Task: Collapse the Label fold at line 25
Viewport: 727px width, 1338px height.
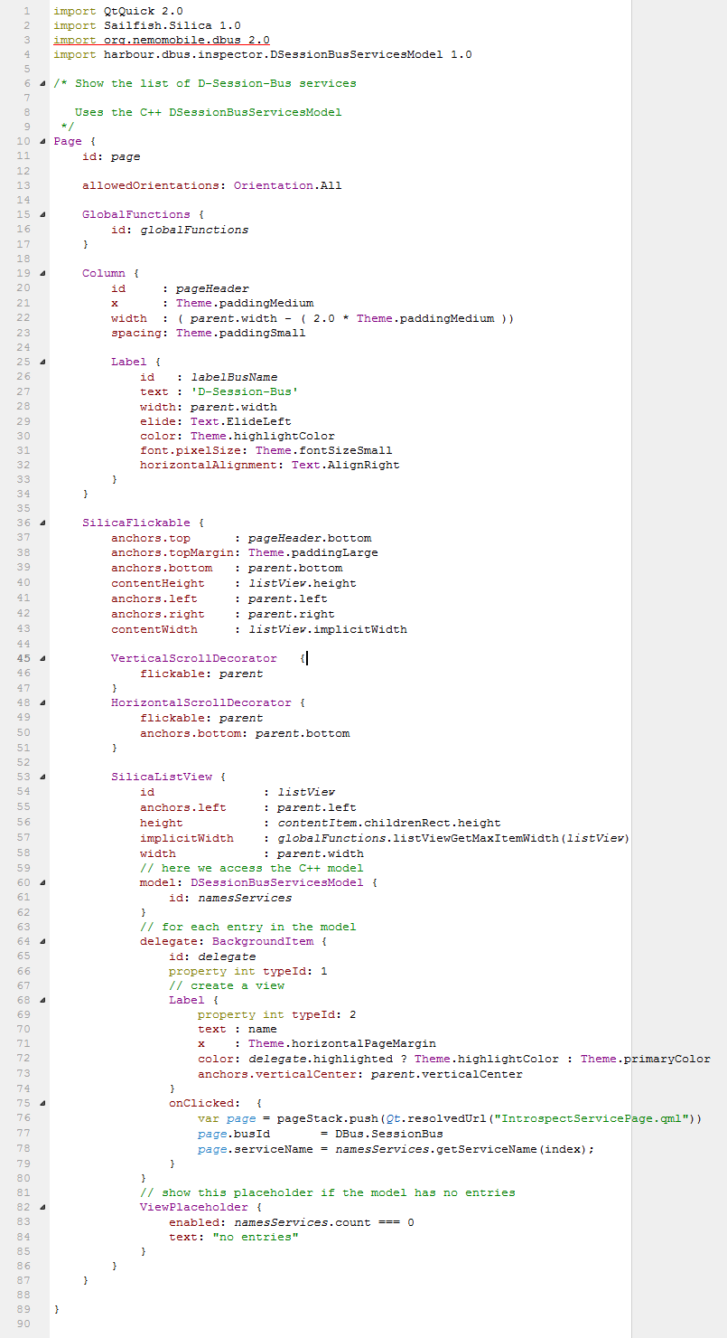Action: (x=42, y=362)
